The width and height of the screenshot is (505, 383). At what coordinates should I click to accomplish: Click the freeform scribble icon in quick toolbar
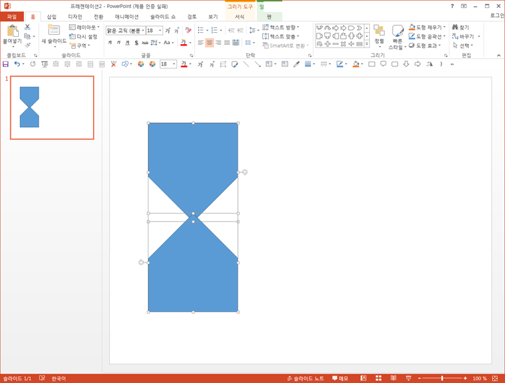(x=235, y=64)
